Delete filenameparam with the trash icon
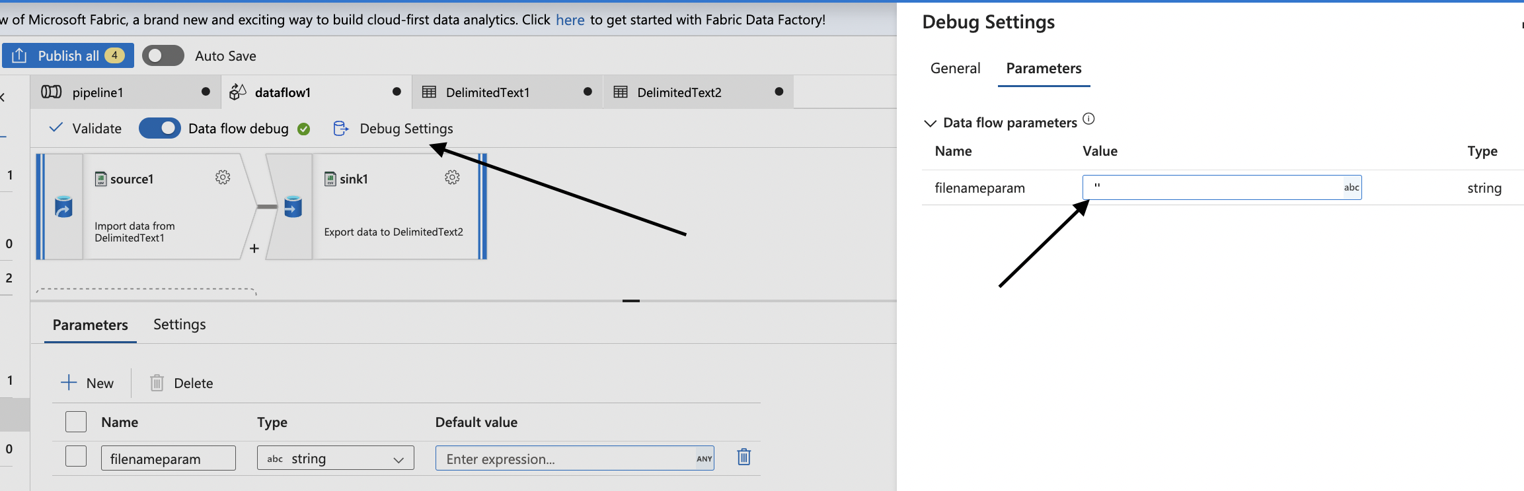The width and height of the screenshot is (1524, 491). click(x=743, y=457)
